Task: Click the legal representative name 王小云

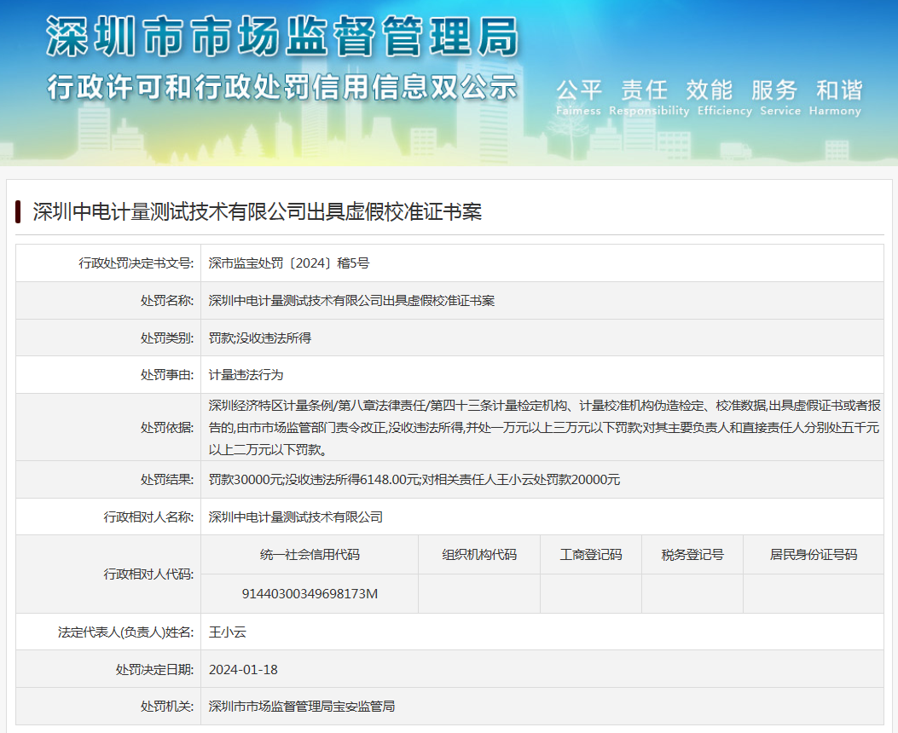Action: [x=228, y=632]
